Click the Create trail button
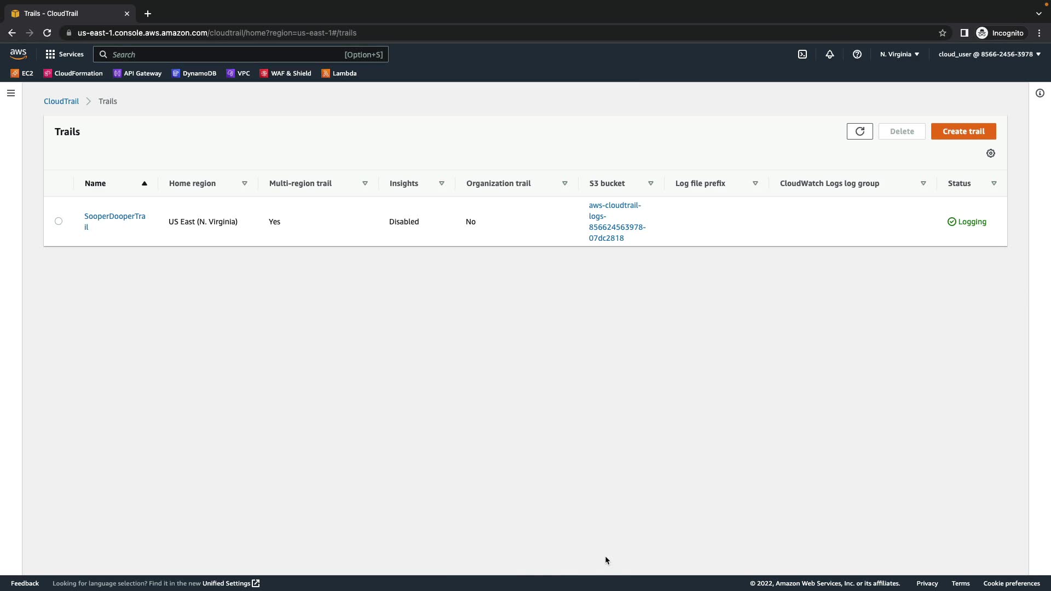This screenshot has height=591, width=1051. (963, 131)
